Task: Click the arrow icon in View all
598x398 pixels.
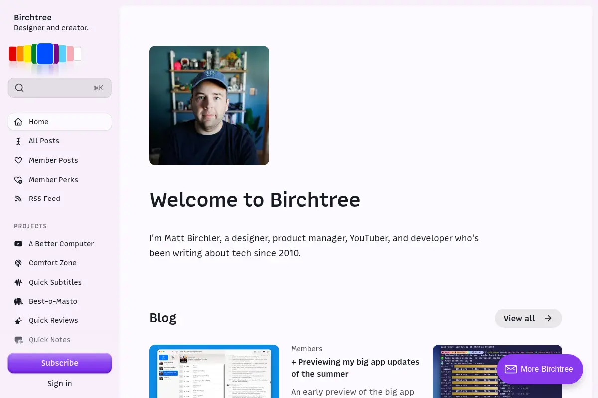Action: [548, 318]
